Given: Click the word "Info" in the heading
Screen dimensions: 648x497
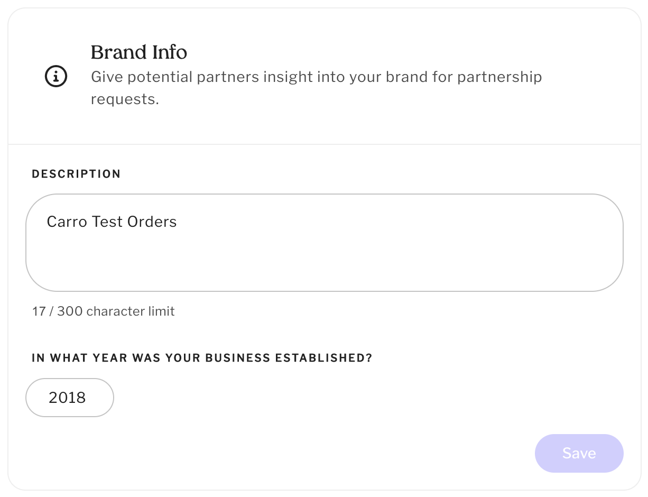Looking at the screenshot, I should [169, 52].
